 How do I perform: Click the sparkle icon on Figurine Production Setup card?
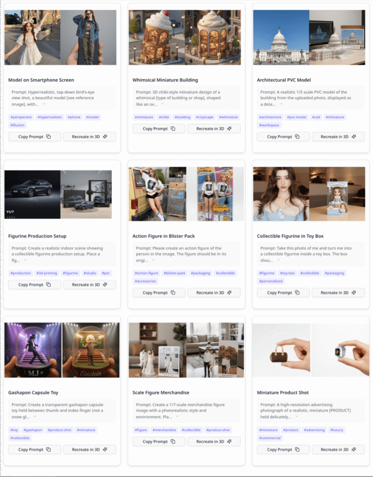coord(105,285)
